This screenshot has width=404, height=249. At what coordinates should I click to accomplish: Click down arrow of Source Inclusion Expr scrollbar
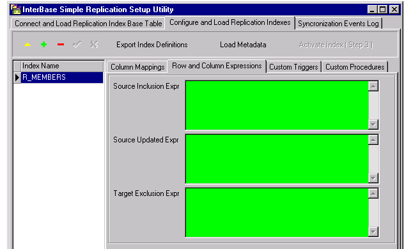click(373, 124)
